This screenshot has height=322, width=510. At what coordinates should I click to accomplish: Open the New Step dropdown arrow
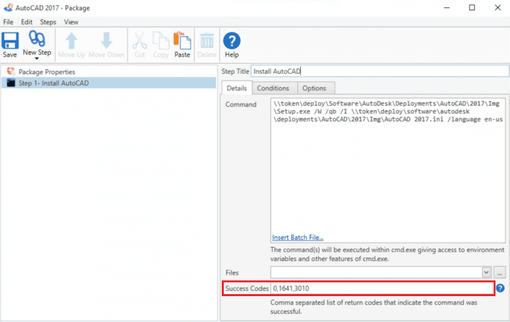[37, 58]
